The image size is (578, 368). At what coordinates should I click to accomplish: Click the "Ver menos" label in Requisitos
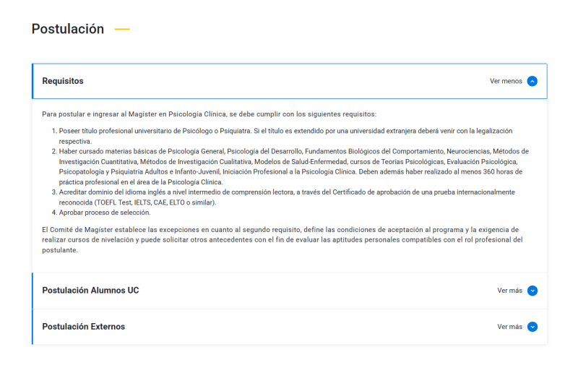point(506,81)
